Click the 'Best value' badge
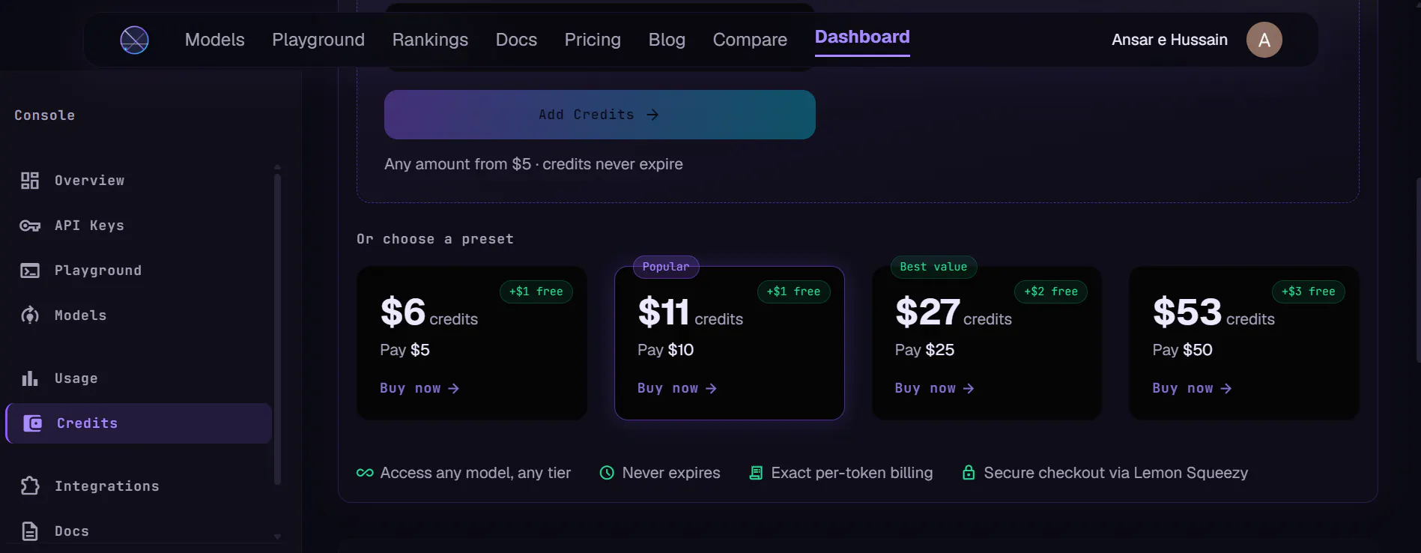This screenshot has width=1421, height=553. 933,267
